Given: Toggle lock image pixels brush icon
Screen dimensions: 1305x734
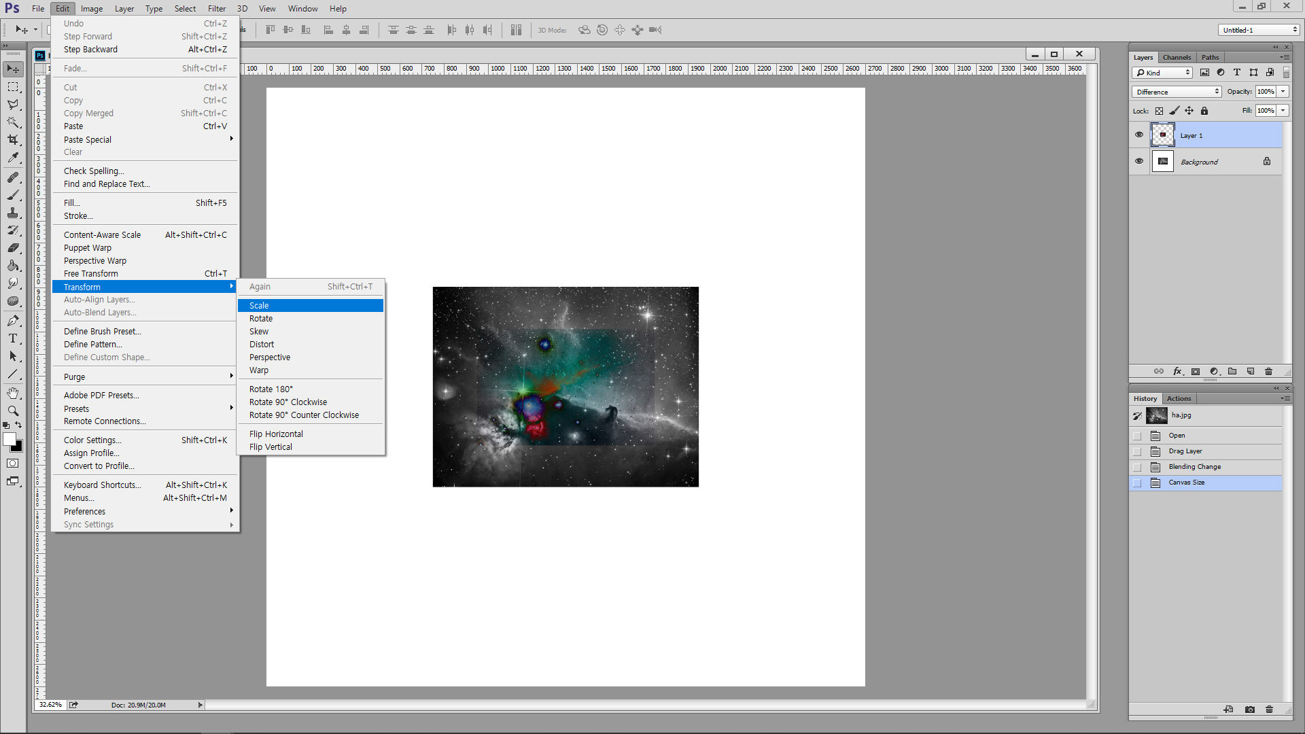Looking at the screenshot, I should pyautogui.click(x=1174, y=111).
